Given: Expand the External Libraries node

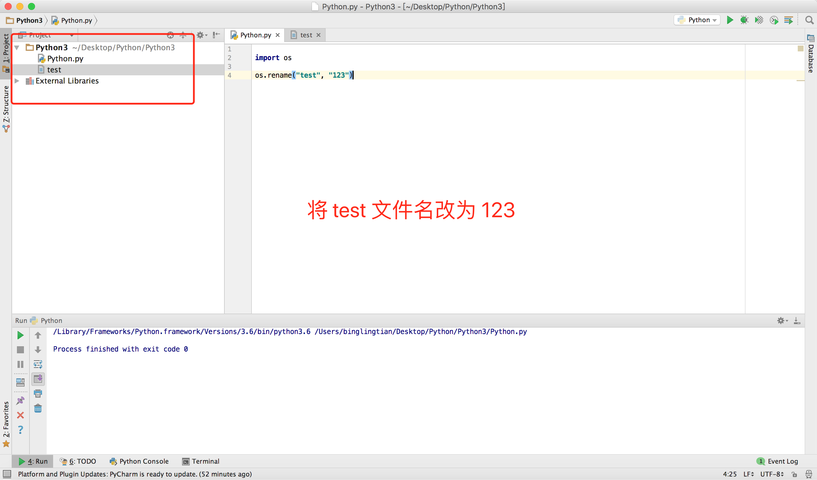Looking at the screenshot, I should click(17, 81).
